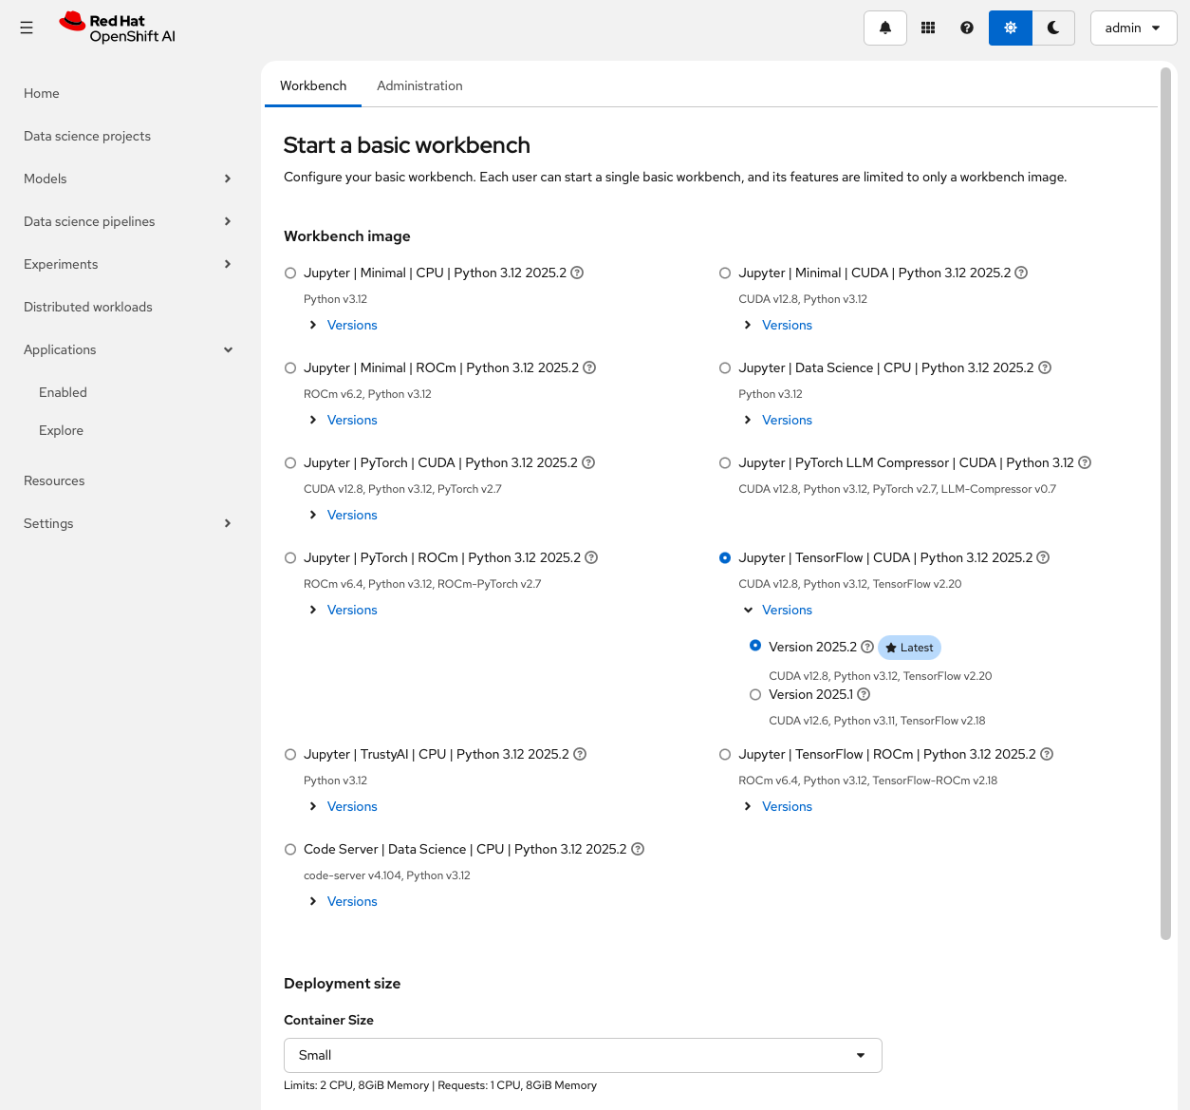Open Resources page in sidebar
The height and width of the screenshot is (1110, 1190).
[128, 480]
